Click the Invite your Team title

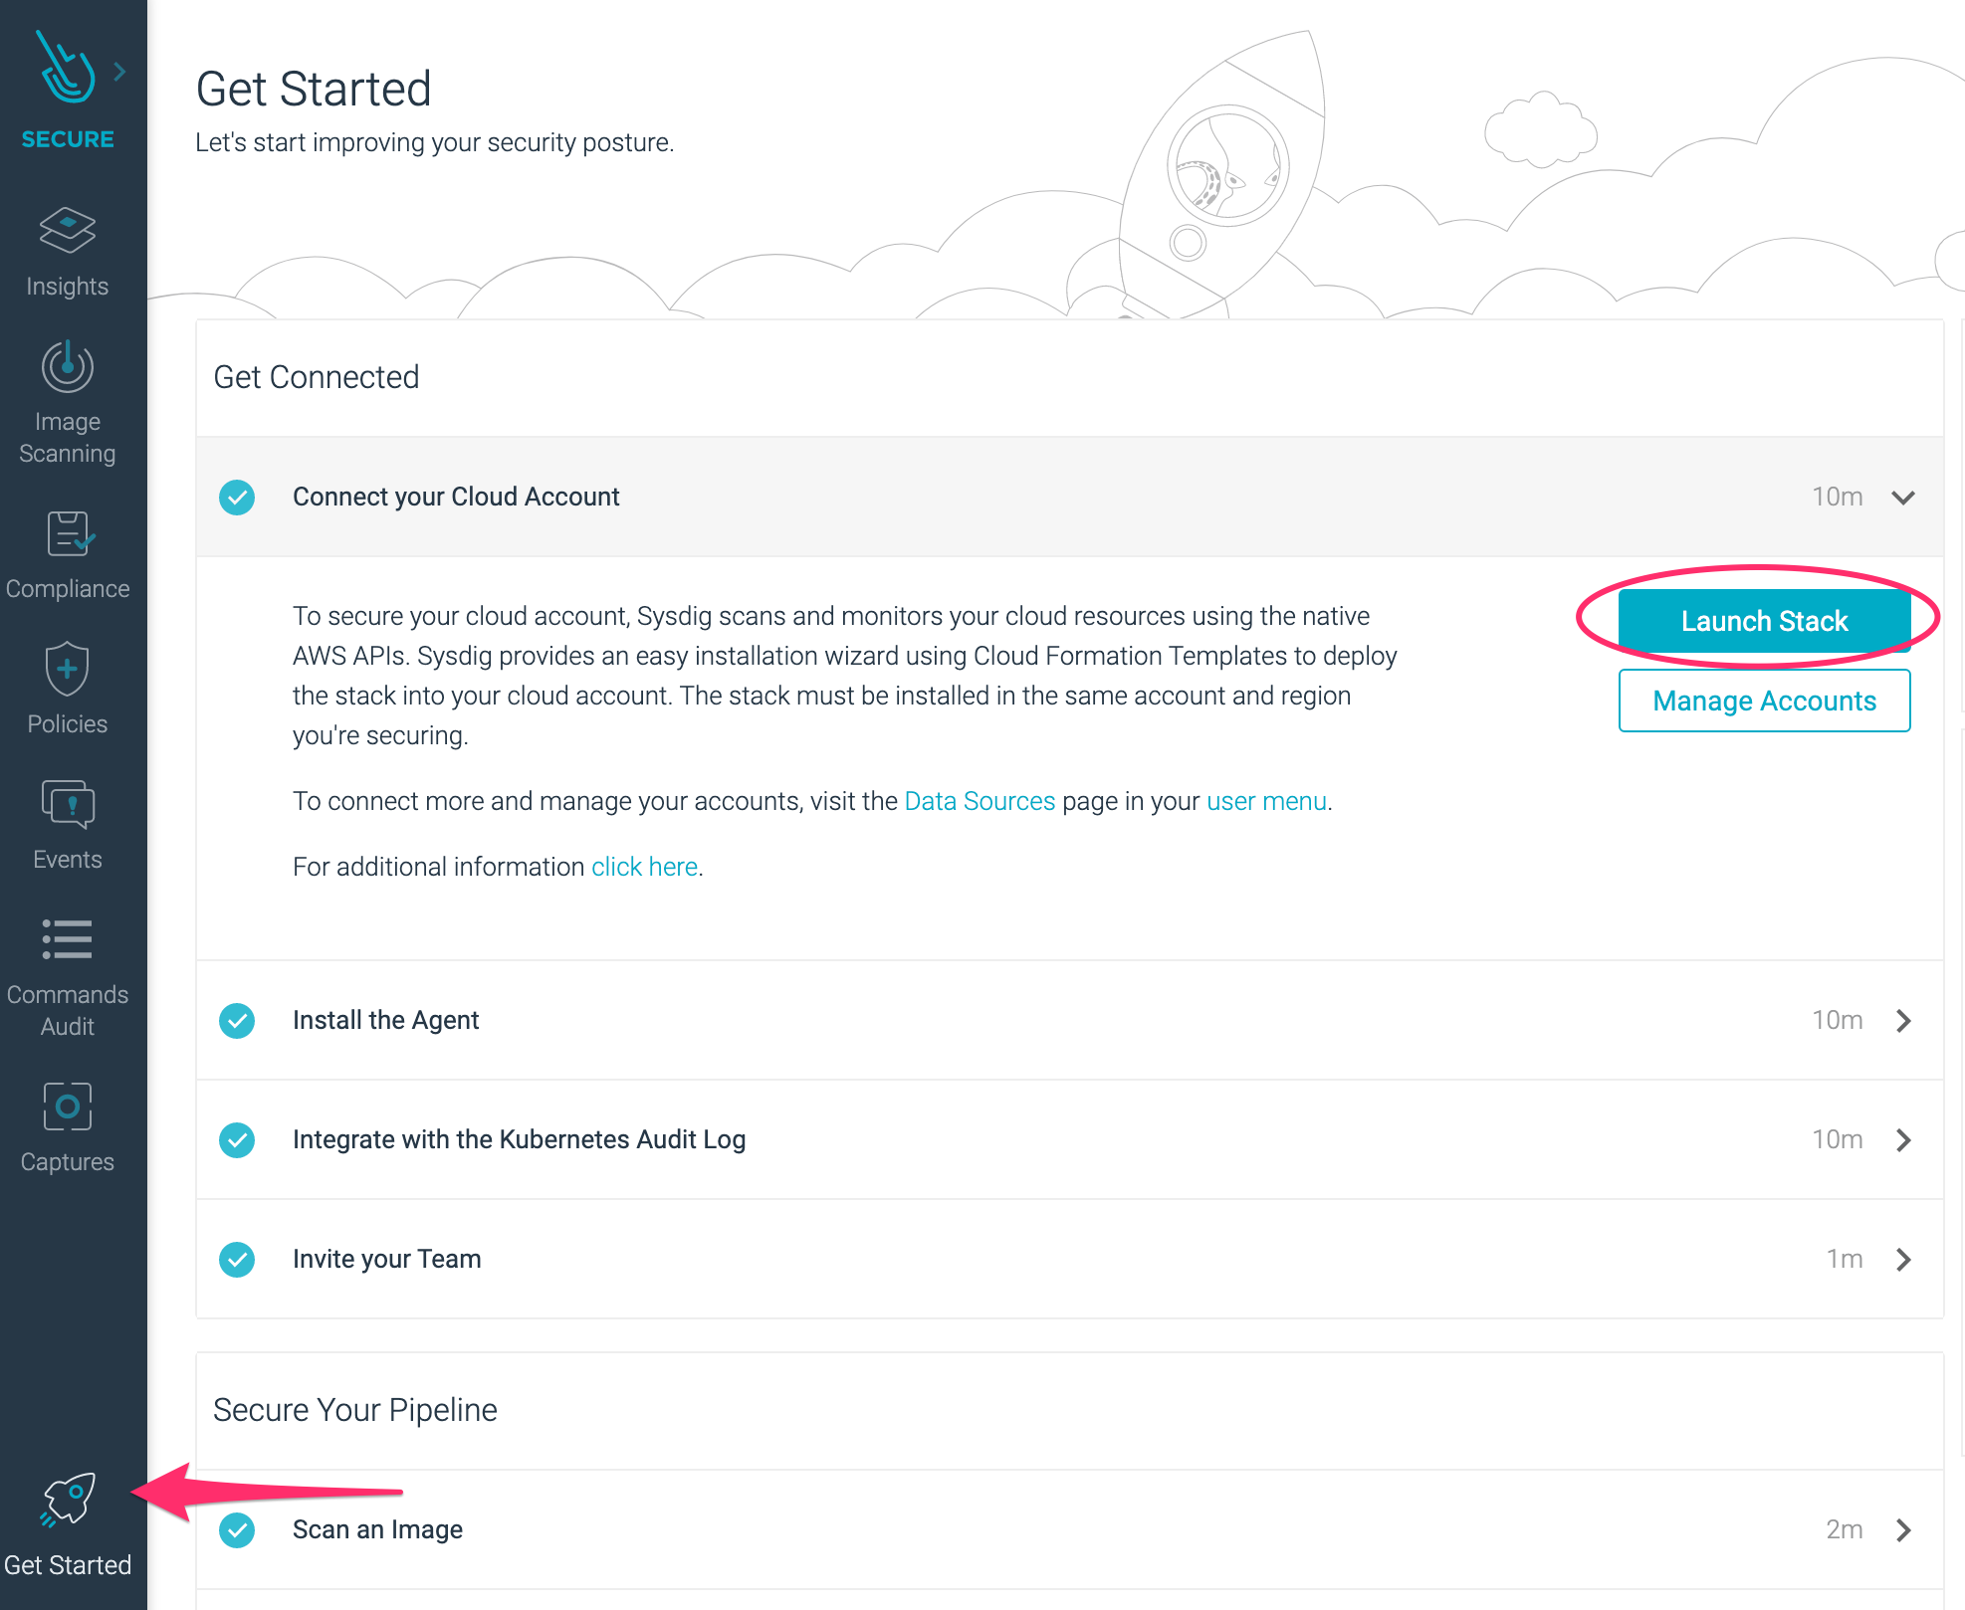[x=386, y=1259]
